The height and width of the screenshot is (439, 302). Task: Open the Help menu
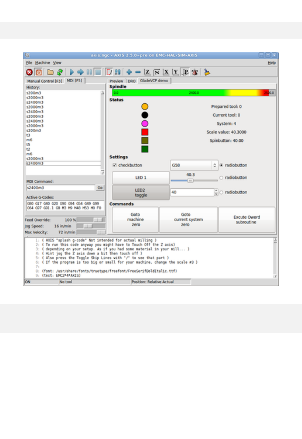[272, 63]
